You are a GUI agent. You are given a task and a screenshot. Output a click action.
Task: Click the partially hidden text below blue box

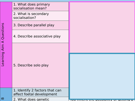coord(102,100)
